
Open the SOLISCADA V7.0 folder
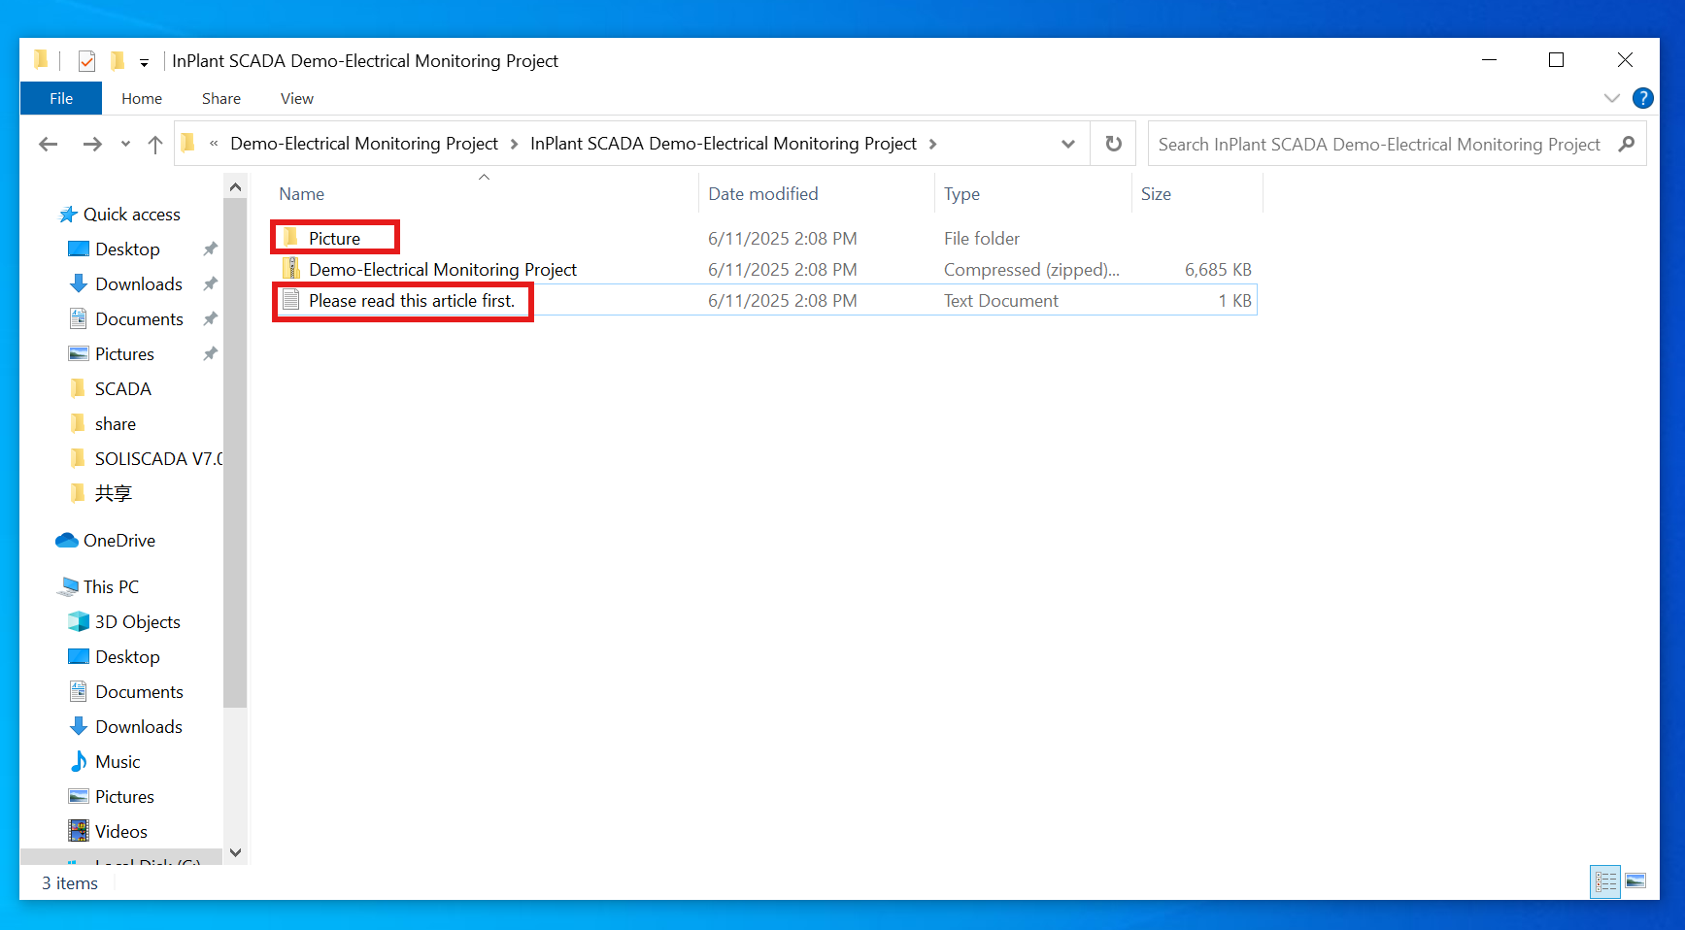click(146, 459)
